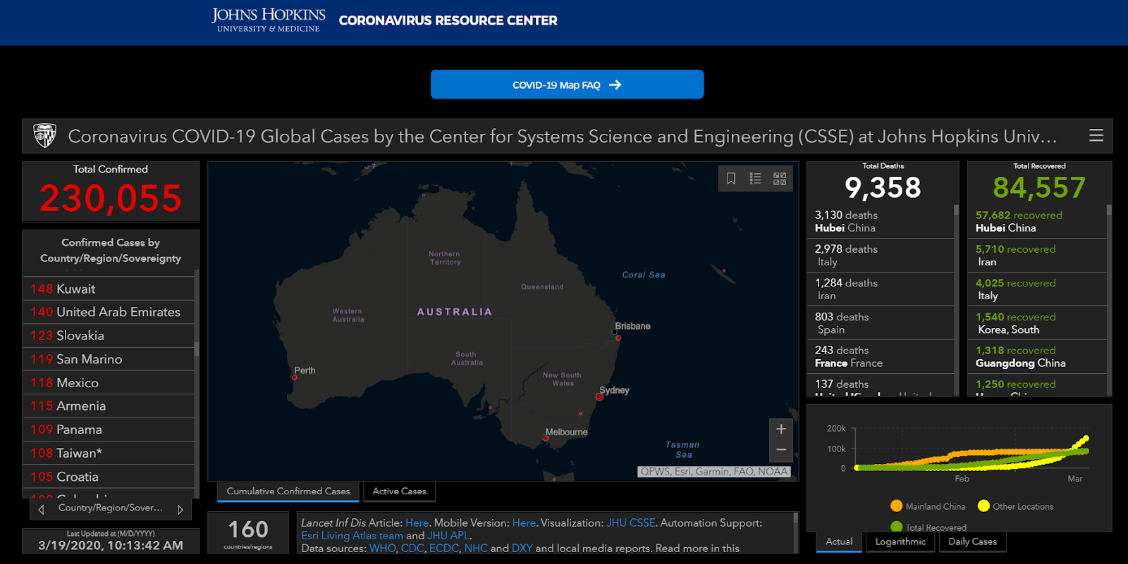Select the 148 Kuwait row
The image size is (1128, 564).
[108, 289]
